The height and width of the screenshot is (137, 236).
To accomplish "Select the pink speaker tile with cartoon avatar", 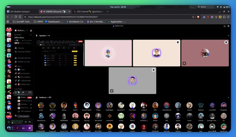I will pyautogui.click(x=108, y=53).
